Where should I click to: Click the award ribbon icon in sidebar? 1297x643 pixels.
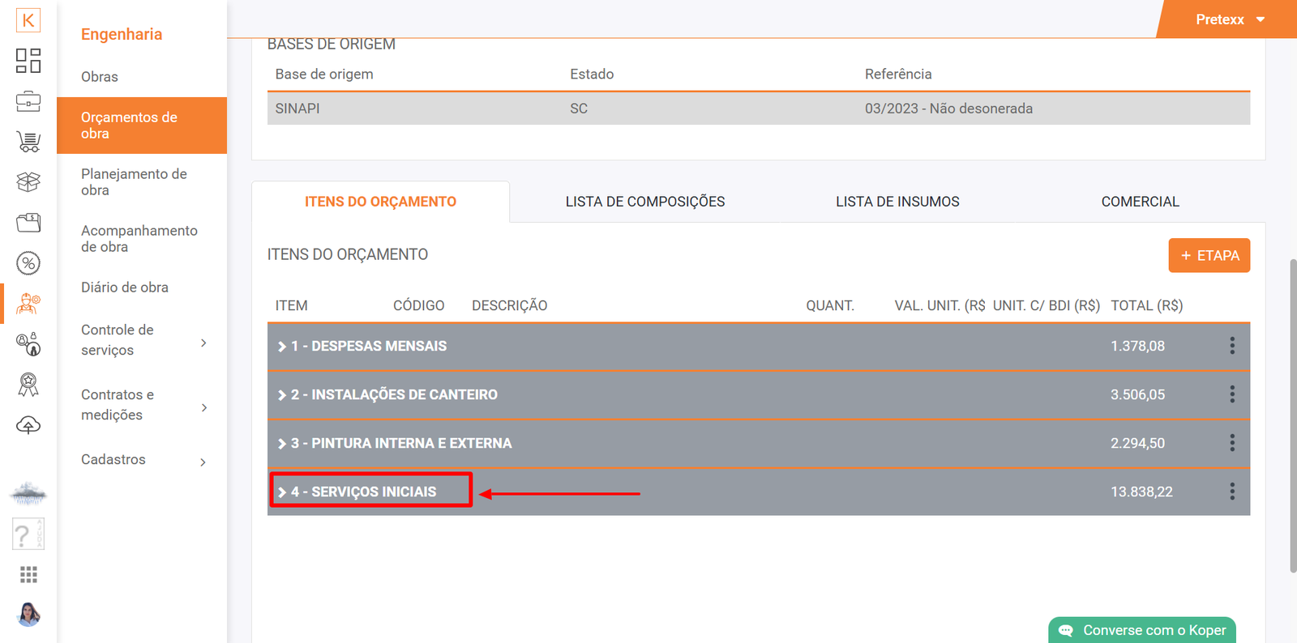[x=28, y=385]
